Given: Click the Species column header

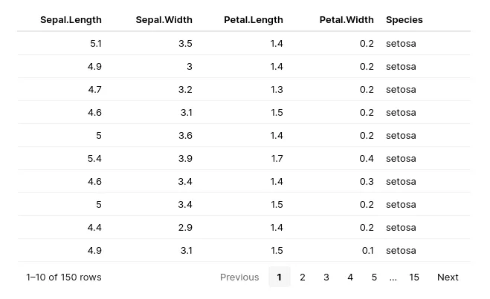Looking at the screenshot, I should coord(404,20).
